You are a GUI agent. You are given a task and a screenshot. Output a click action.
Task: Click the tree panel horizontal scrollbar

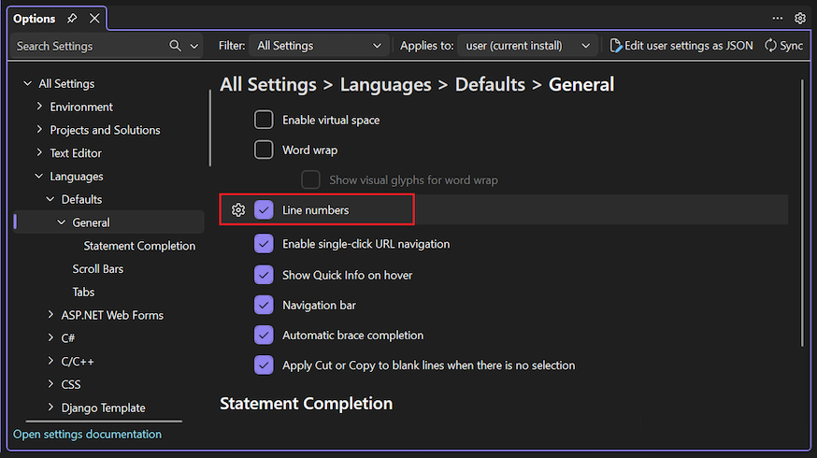[104, 421]
